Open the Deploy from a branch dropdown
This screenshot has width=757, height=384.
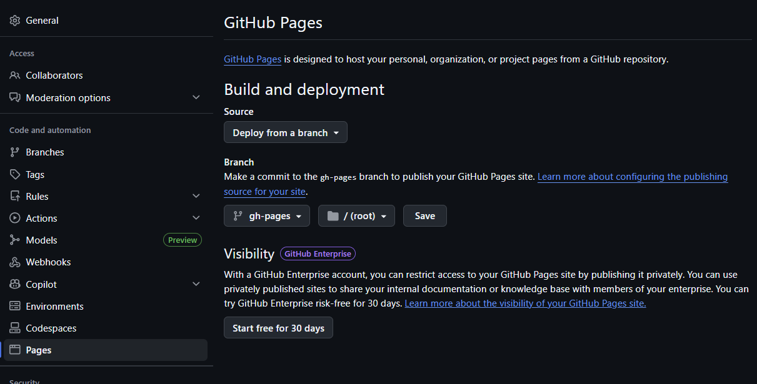click(285, 132)
